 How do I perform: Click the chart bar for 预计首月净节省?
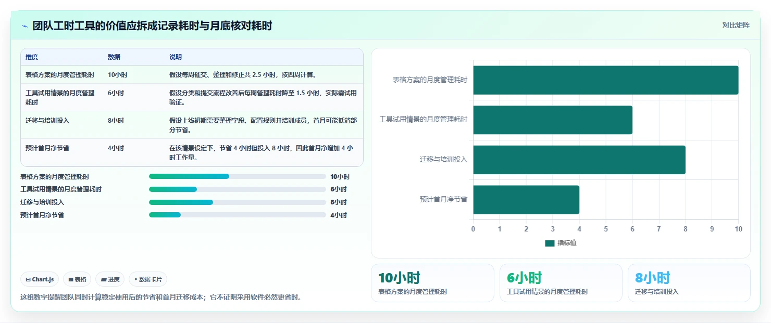(x=526, y=200)
